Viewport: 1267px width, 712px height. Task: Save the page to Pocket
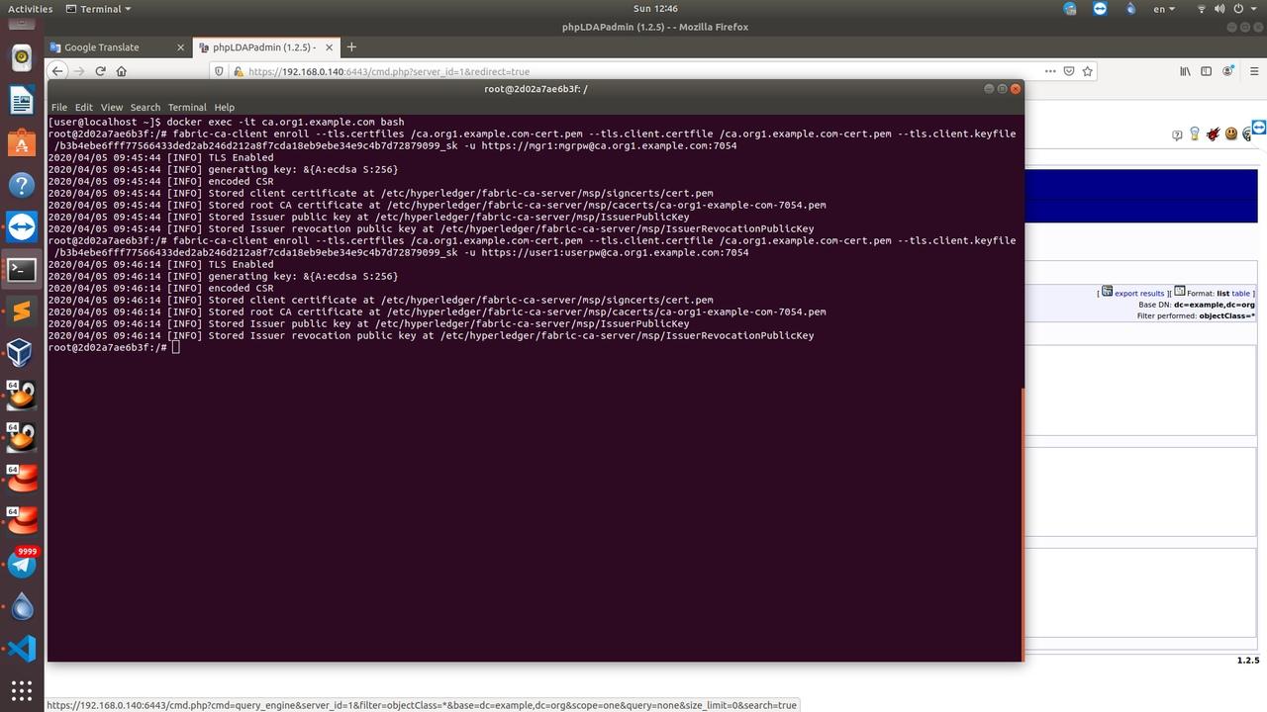pos(1069,71)
